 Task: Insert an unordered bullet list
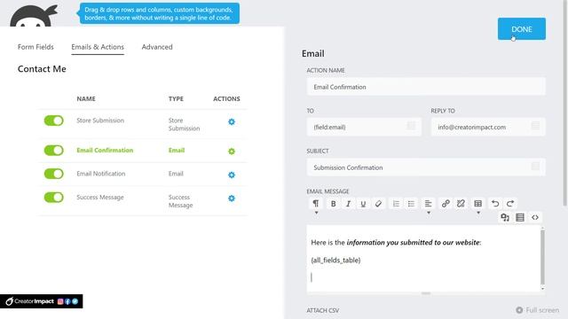(x=411, y=204)
